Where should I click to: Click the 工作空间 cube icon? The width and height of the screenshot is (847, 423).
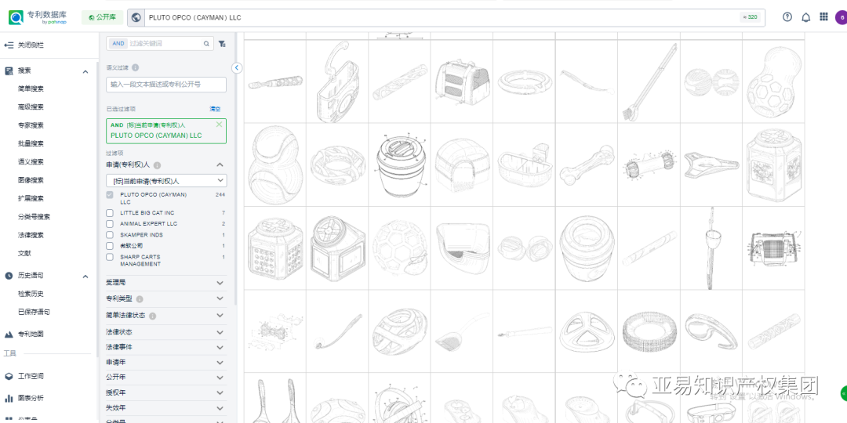(x=9, y=376)
